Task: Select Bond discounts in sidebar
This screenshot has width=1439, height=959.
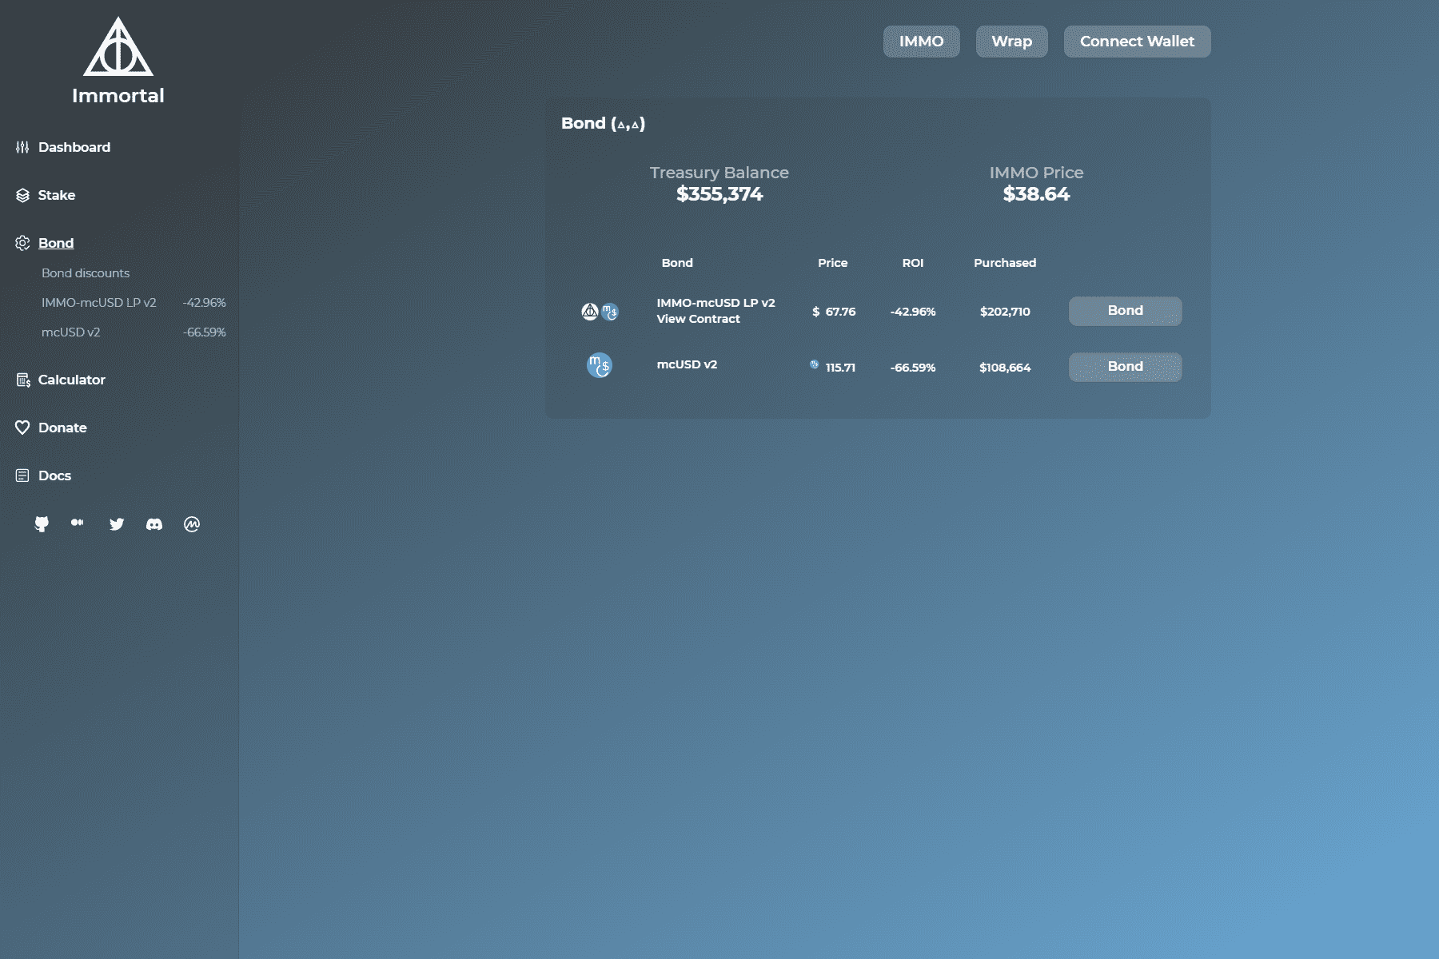Action: pos(85,273)
